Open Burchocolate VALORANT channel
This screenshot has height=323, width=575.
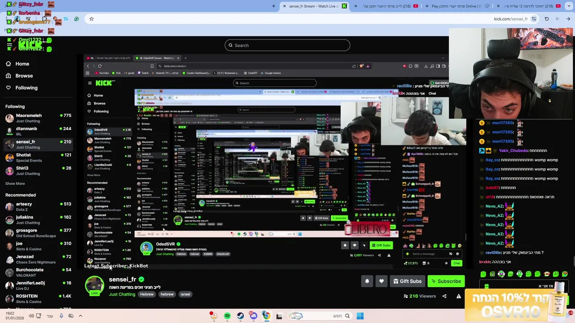(x=38, y=272)
